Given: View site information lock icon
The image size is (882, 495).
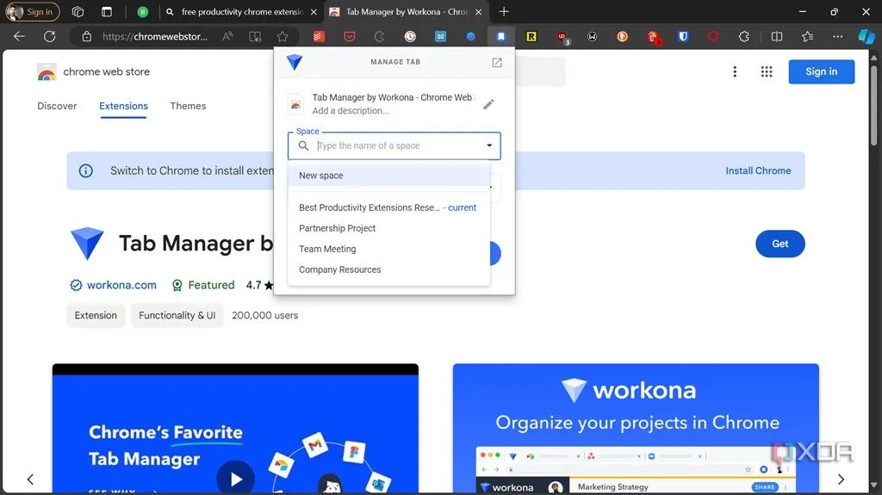Looking at the screenshot, I should pos(87,36).
